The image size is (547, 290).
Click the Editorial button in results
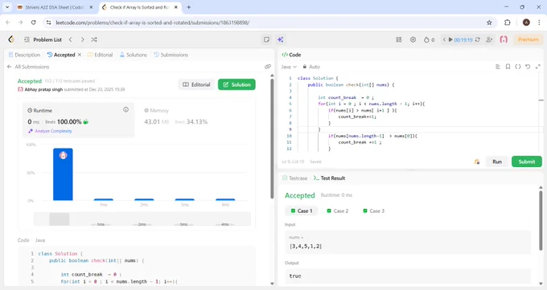[x=197, y=84]
